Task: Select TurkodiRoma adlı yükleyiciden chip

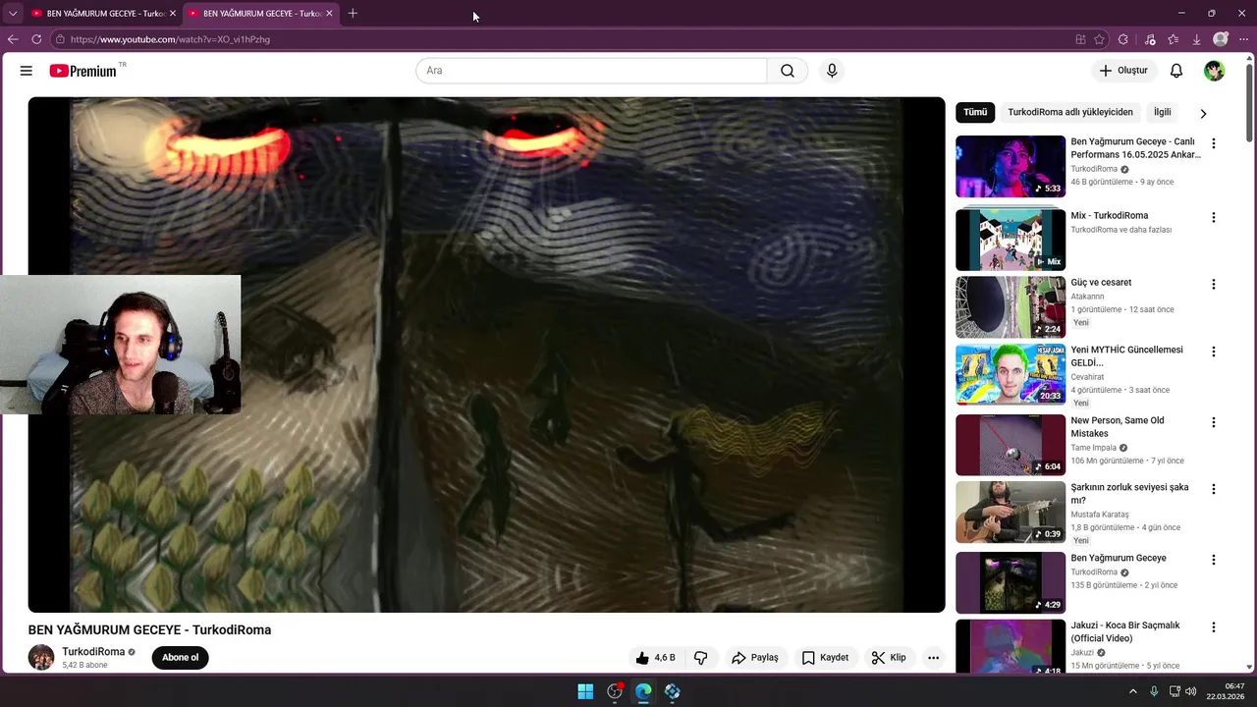Action: [x=1070, y=112]
